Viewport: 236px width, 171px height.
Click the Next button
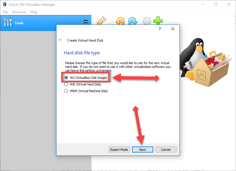tap(143, 150)
